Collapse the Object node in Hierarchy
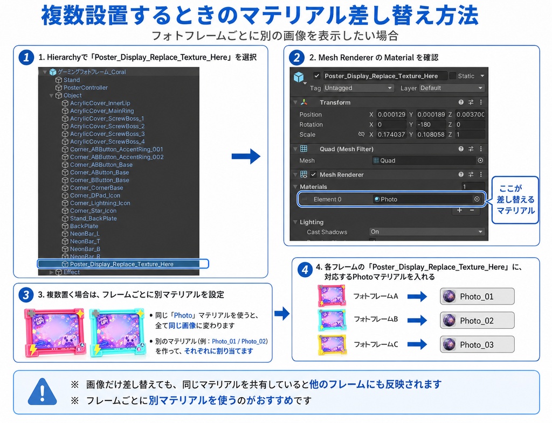 coord(51,95)
